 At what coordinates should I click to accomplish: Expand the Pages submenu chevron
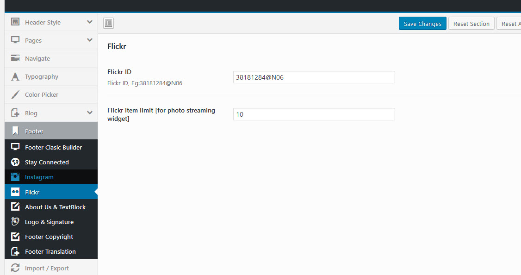pos(90,40)
